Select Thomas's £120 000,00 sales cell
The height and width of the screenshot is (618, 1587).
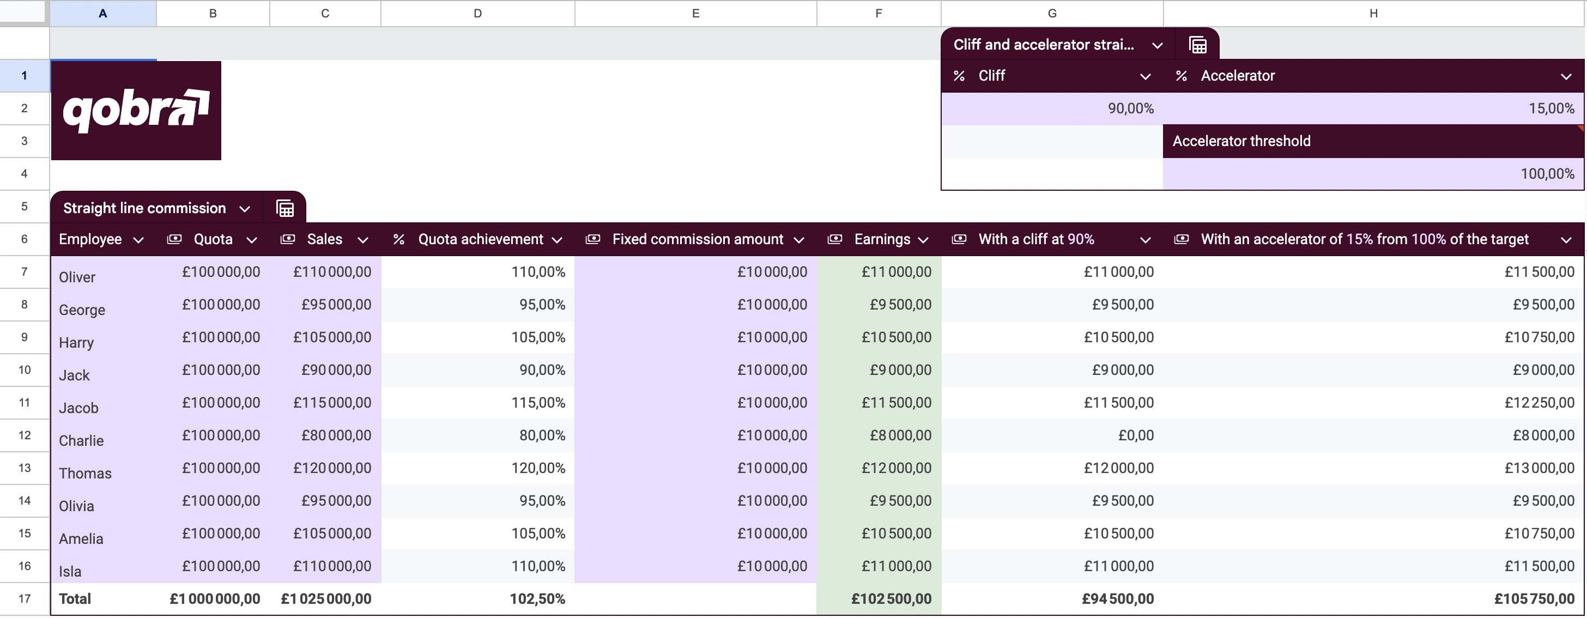(x=325, y=468)
